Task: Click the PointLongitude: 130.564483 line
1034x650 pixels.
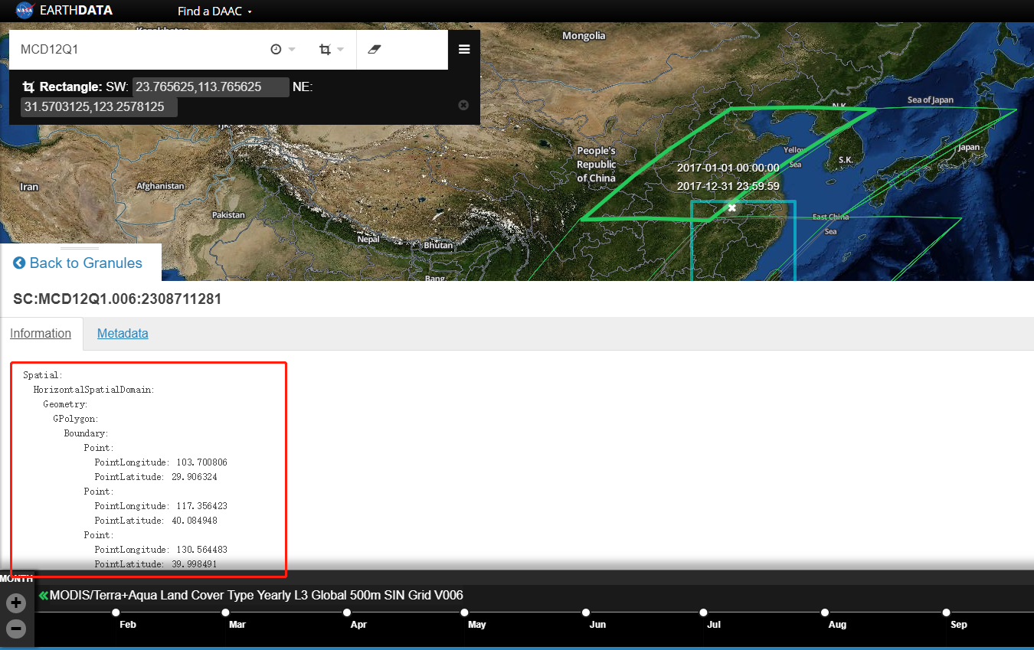Action: [x=161, y=550]
